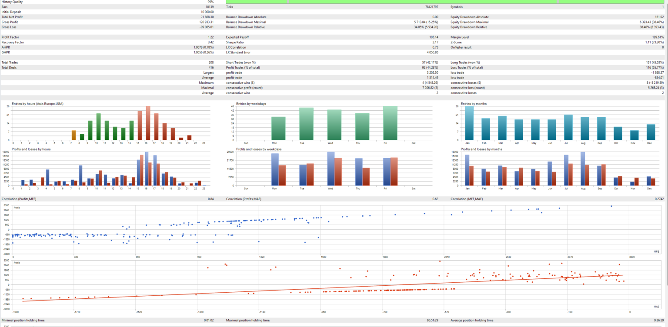Image resolution: width=668 pixels, height=327 pixels.
Task: Click the January bar in Entries by months
Action: tap(469, 123)
